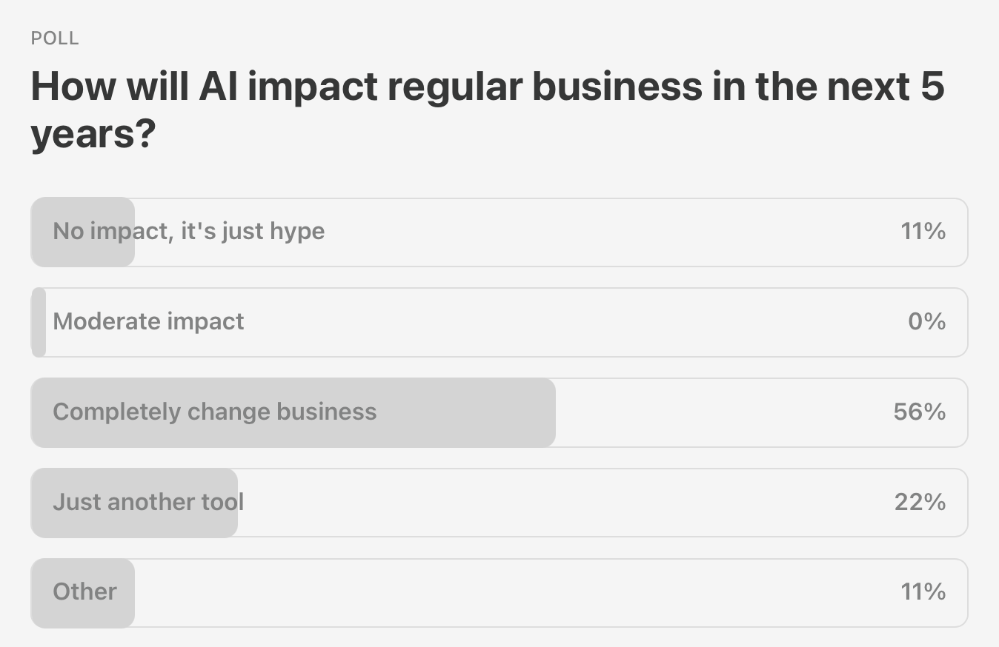Click the 56% result percentage
The width and height of the screenshot is (999, 647).
pos(920,412)
